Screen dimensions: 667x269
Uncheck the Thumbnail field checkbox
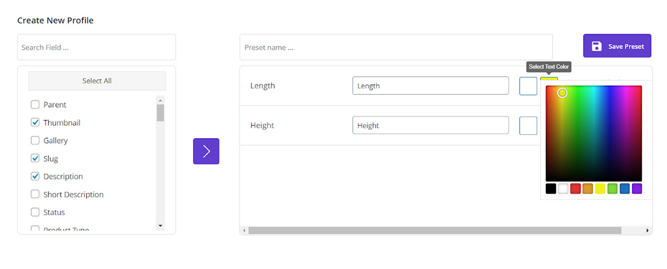click(35, 123)
